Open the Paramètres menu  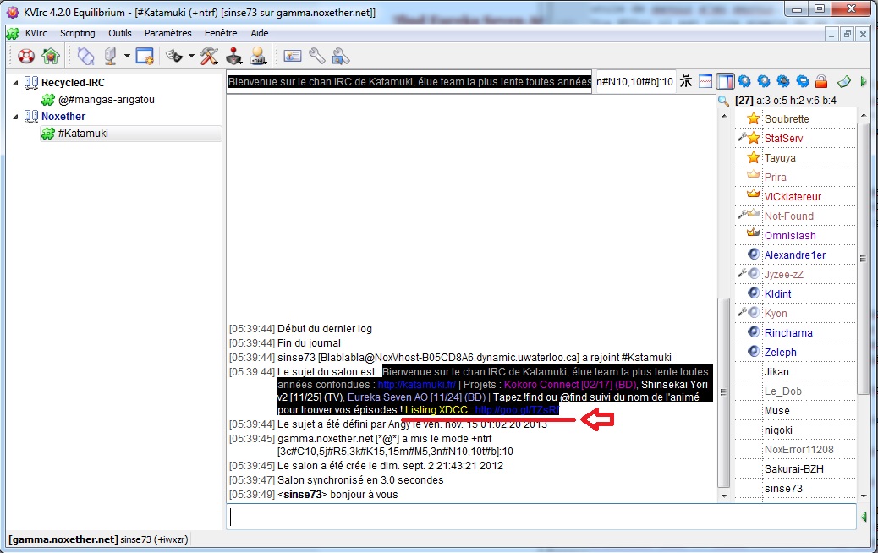click(x=168, y=33)
